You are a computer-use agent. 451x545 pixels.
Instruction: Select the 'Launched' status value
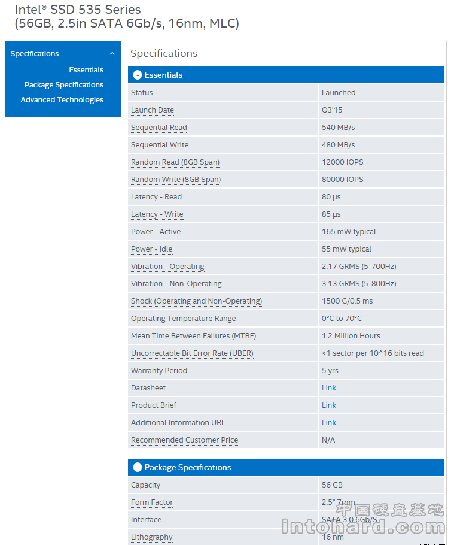(339, 92)
